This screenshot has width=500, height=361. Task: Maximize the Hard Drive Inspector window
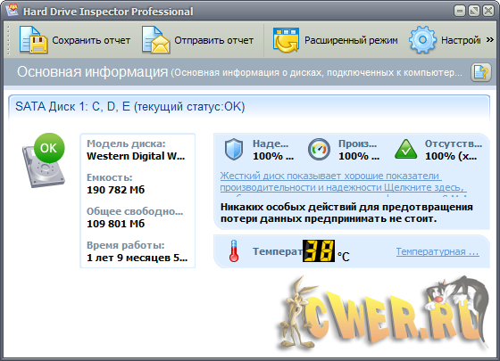[474, 11]
